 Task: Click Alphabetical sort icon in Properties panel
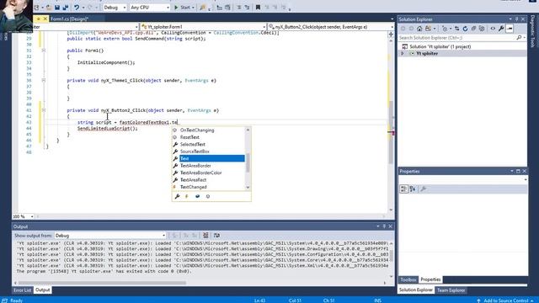click(x=413, y=189)
